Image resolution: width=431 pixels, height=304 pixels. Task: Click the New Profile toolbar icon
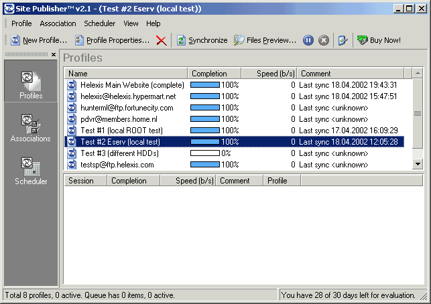(x=15, y=40)
